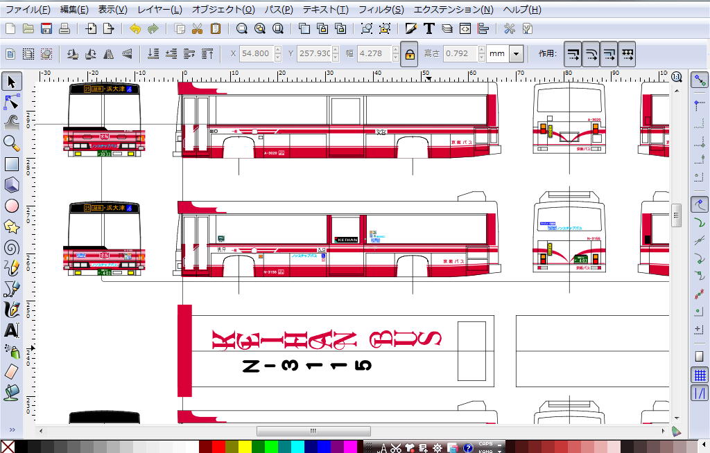This screenshot has height=453, width=710.
Task: Increase the X position stepper
Action: 278,49
